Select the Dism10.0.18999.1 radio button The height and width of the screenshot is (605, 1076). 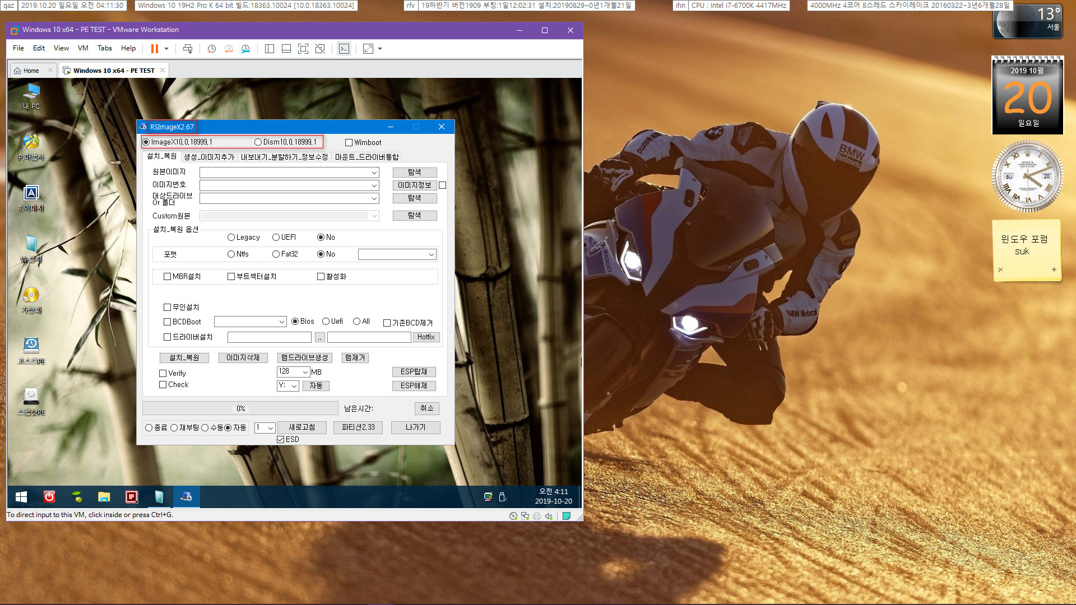click(258, 142)
